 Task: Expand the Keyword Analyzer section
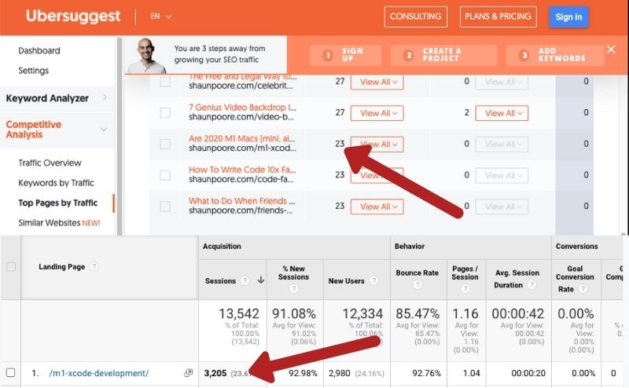[x=56, y=98]
